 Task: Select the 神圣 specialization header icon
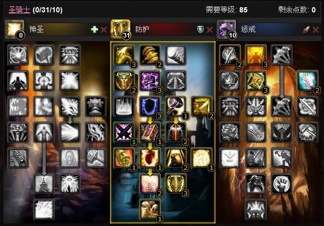point(14,29)
